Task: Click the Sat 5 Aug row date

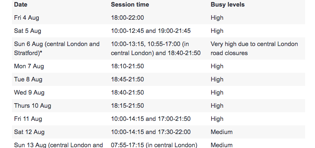Action: coord(28,31)
